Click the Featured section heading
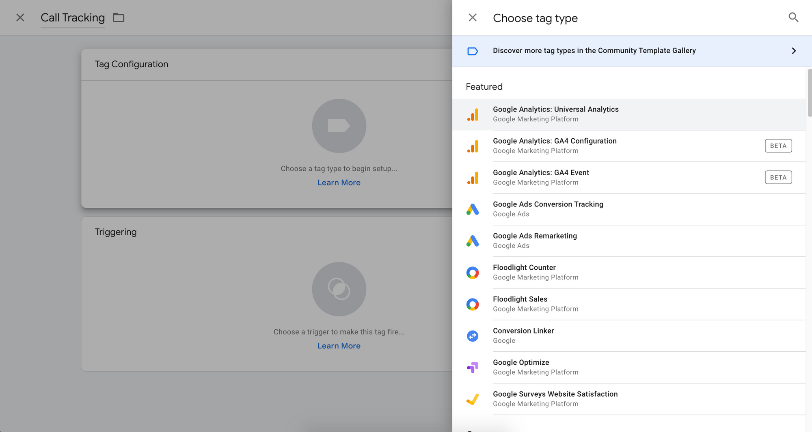This screenshot has width=812, height=432. coord(484,87)
